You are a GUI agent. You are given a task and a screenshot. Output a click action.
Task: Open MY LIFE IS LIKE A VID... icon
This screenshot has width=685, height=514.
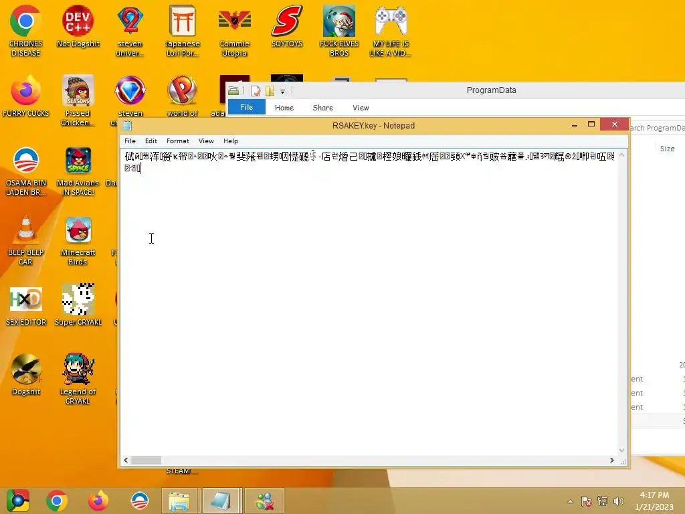(x=391, y=31)
